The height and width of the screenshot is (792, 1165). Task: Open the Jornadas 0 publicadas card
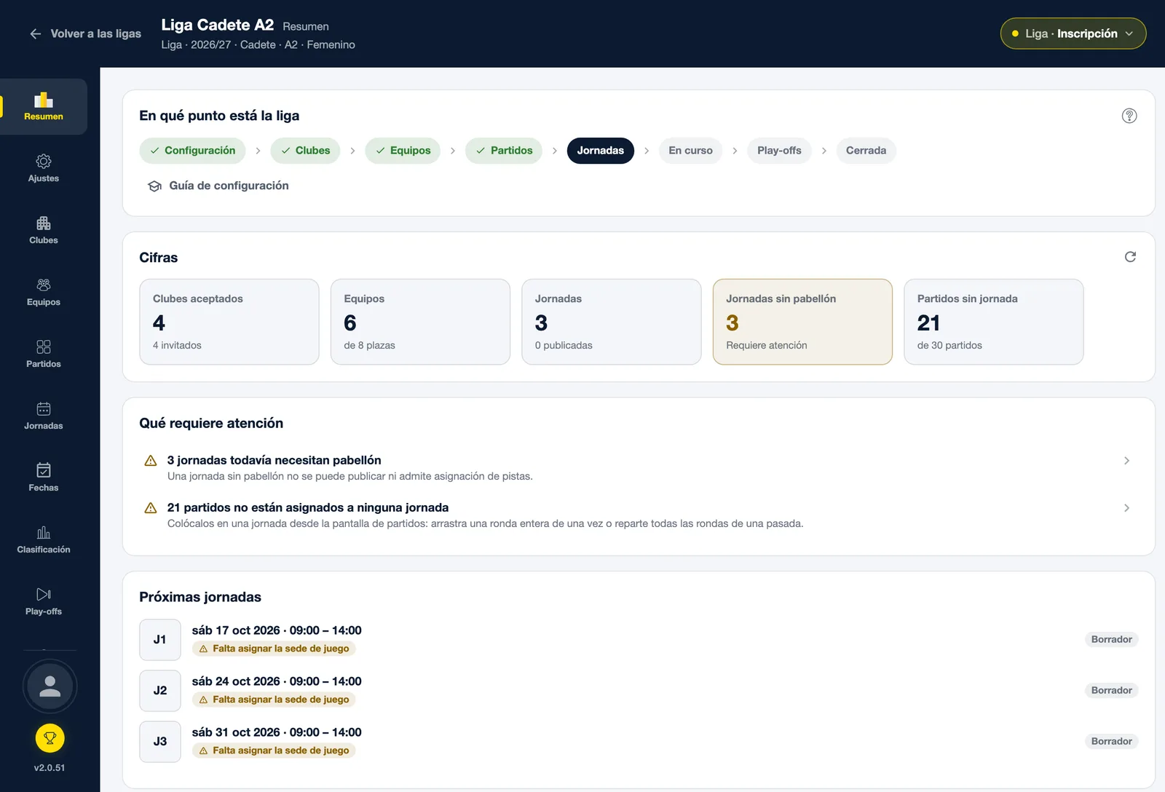pos(612,322)
